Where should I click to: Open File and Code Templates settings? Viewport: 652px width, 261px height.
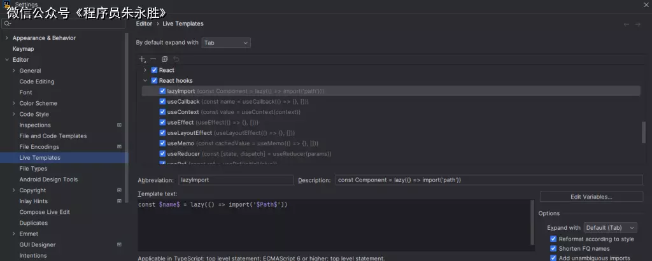pos(53,136)
